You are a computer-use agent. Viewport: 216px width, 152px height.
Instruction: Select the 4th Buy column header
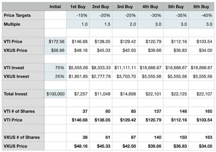pyautogui.click(x=150, y=7)
